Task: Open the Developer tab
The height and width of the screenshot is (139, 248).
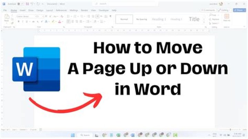Action: pos(104,10)
